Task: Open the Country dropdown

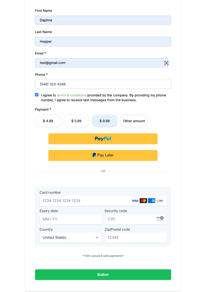Action: (71, 238)
